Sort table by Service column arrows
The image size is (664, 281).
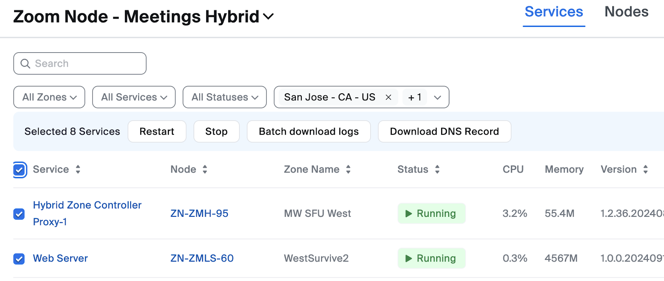[x=78, y=169]
